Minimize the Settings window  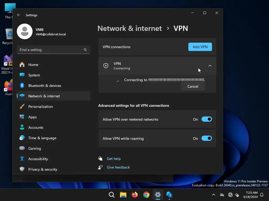tap(193, 13)
